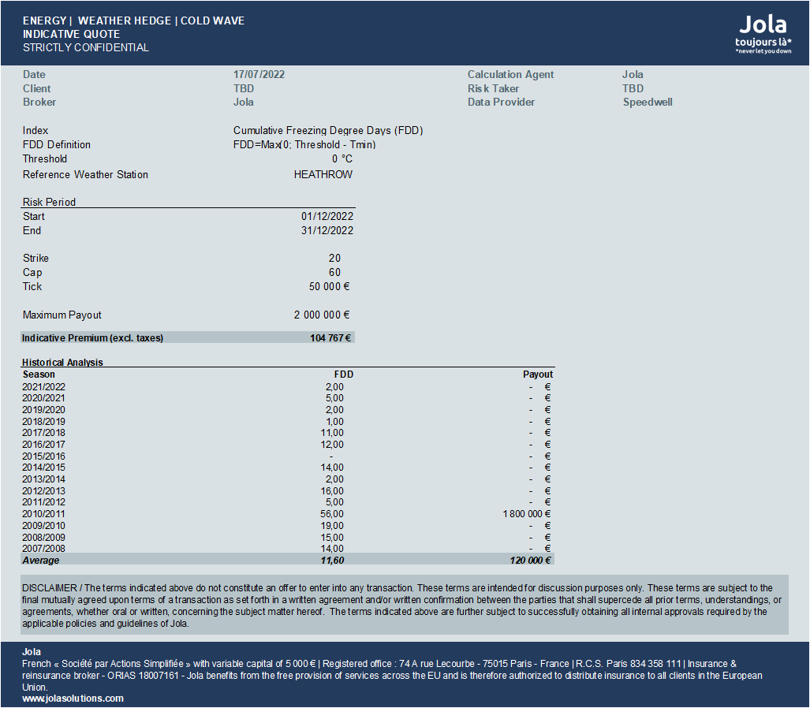
Task: Click the Strike value 20
Action: click(334, 258)
